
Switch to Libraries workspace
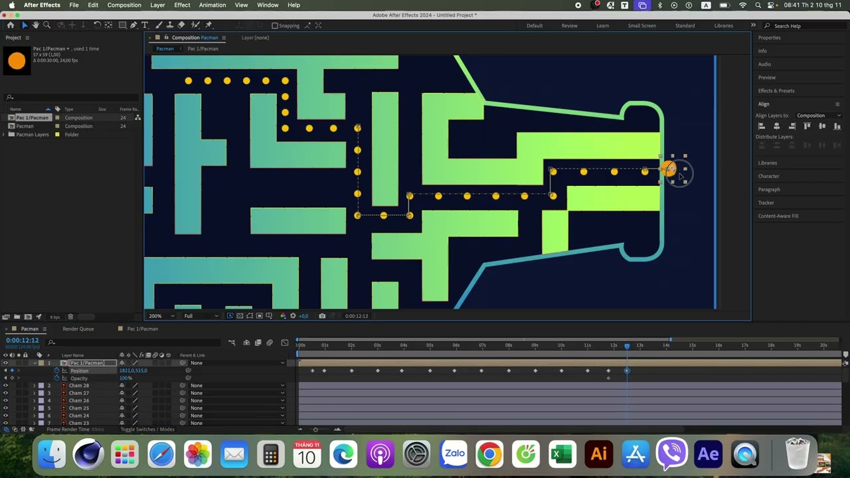[x=724, y=26]
